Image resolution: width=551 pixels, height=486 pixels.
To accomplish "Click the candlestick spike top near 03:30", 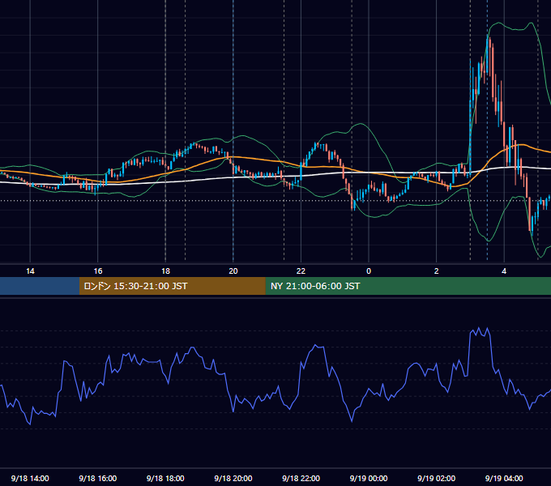I will [488, 35].
